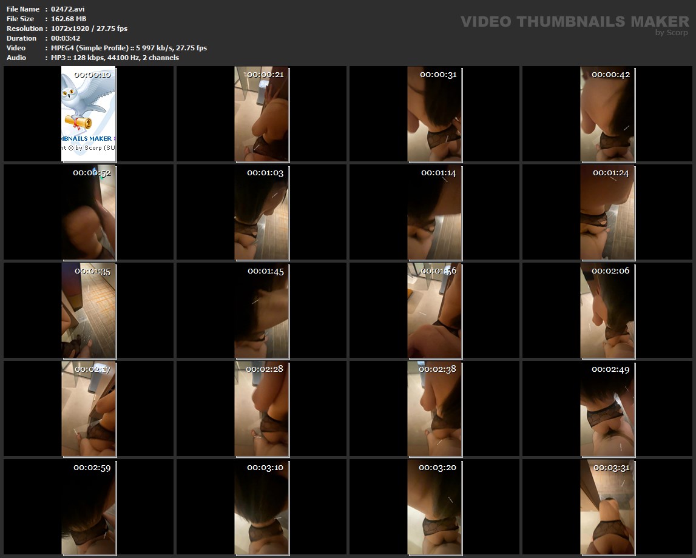Click the 00:02:49 timestamp label
The height and width of the screenshot is (558, 696).
(x=610, y=369)
